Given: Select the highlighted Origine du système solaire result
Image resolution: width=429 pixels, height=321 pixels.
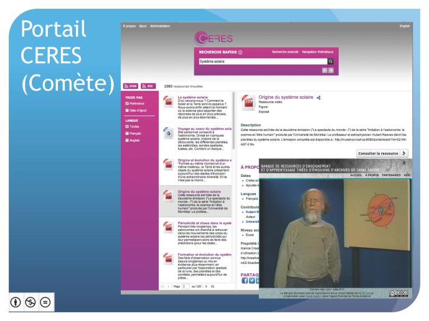Looking at the screenshot, I should pyautogui.click(x=196, y=201).
